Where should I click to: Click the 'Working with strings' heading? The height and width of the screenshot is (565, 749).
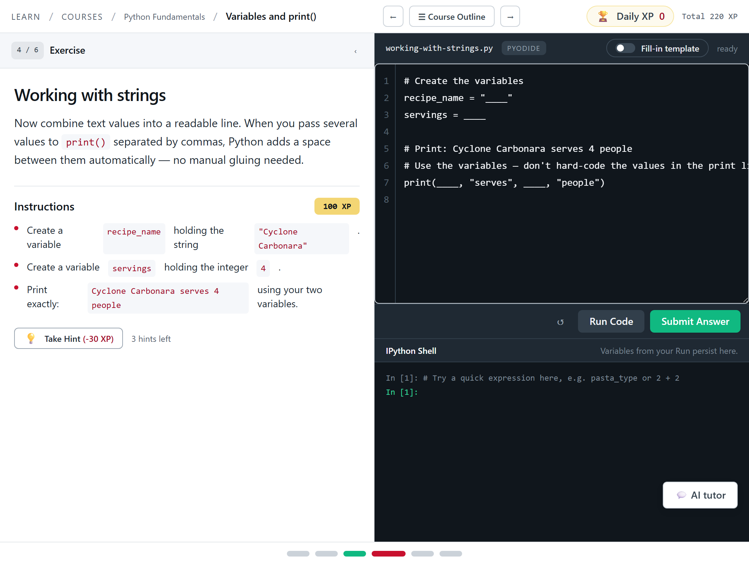(x=90, y=95)
